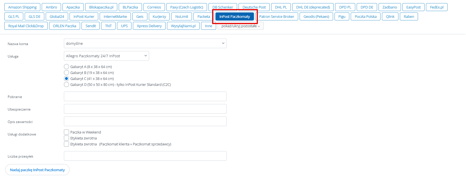Select the EasyPost carrier
The image size is (466, 178).
pos(413,7)
